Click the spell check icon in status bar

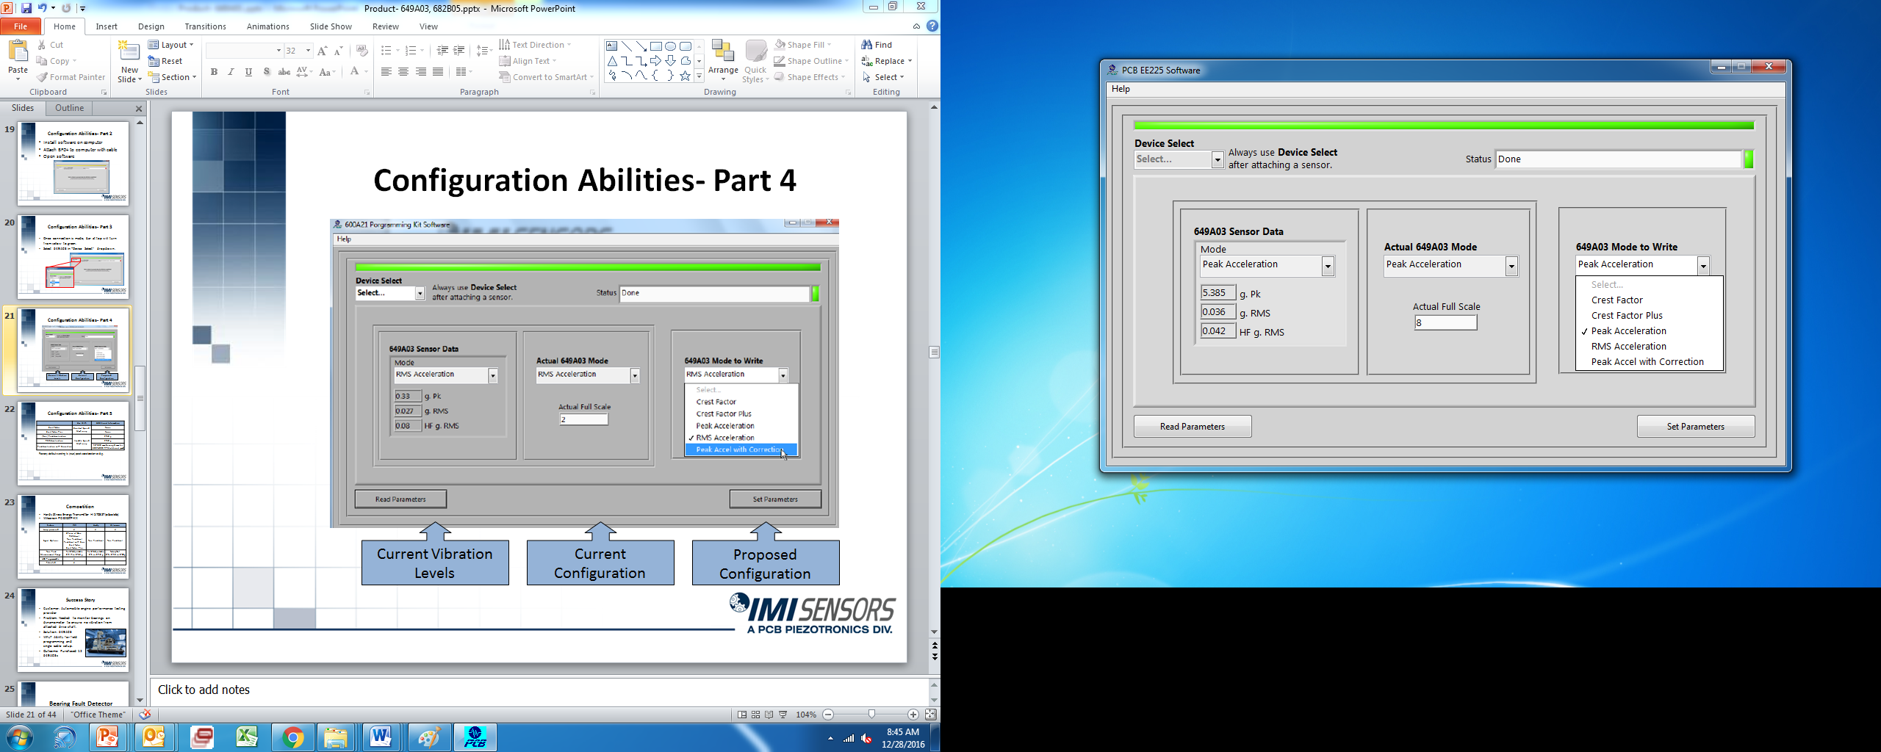point(145,715)
